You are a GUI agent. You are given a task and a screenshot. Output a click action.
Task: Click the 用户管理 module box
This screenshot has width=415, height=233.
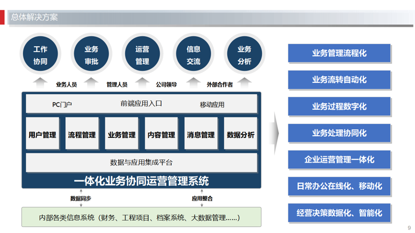point(43,134)
